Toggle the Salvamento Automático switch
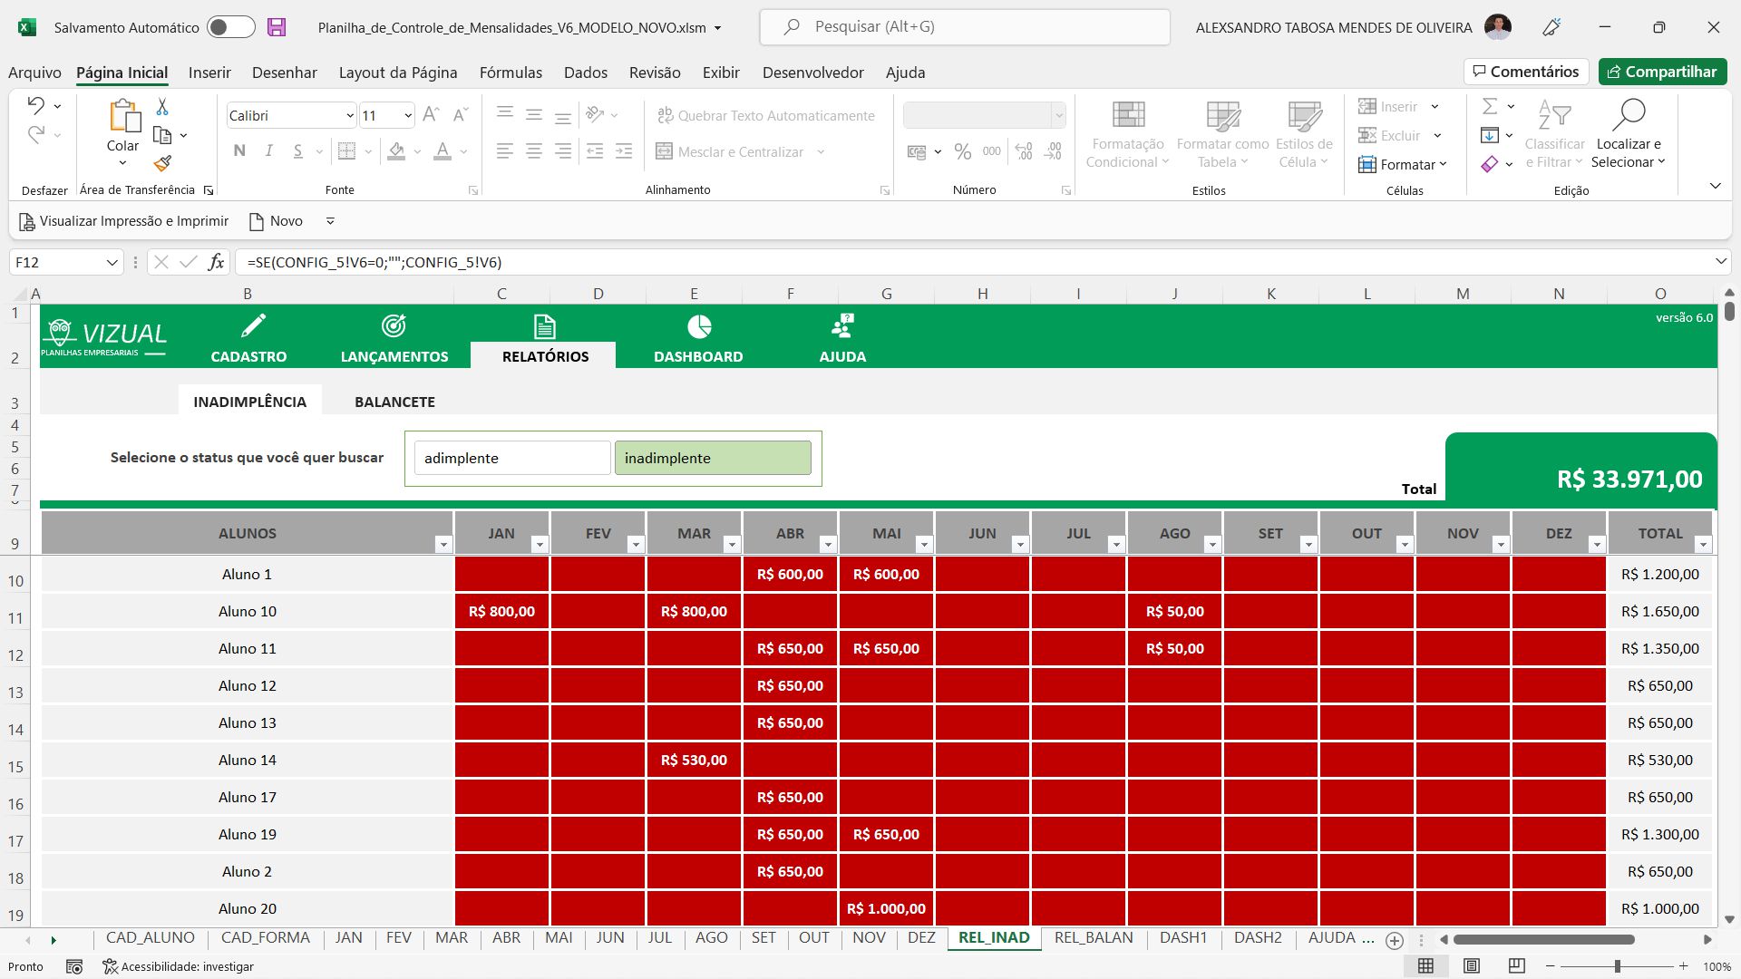1741x979 pixels. click(230, 27)
